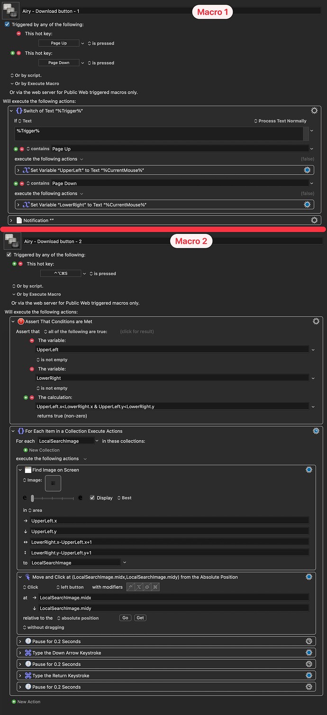Click the Macro 2 icon thumbnail

(11, 241)
